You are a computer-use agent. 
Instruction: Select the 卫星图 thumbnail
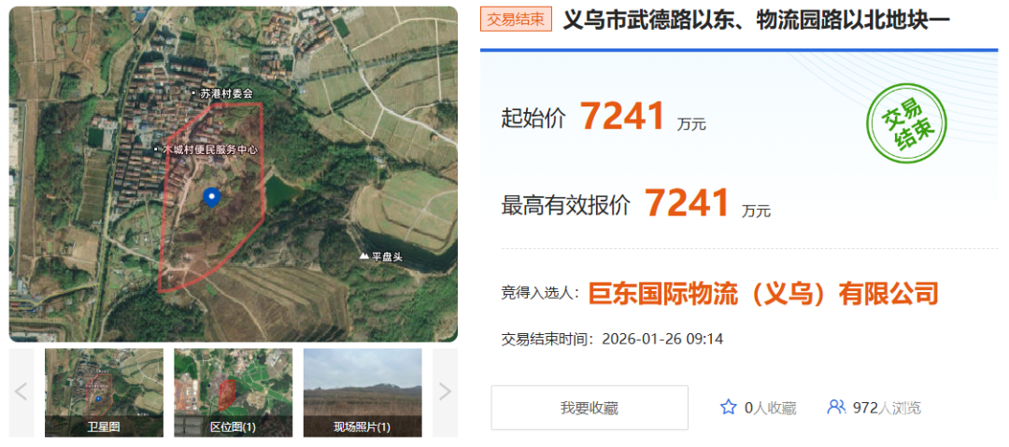tap(104, 392)
